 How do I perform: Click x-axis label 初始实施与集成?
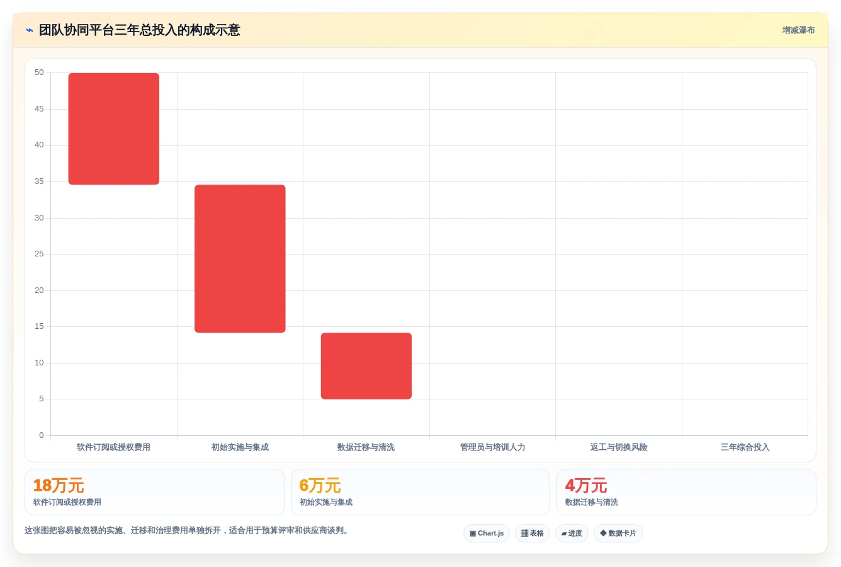coord(240,447)
